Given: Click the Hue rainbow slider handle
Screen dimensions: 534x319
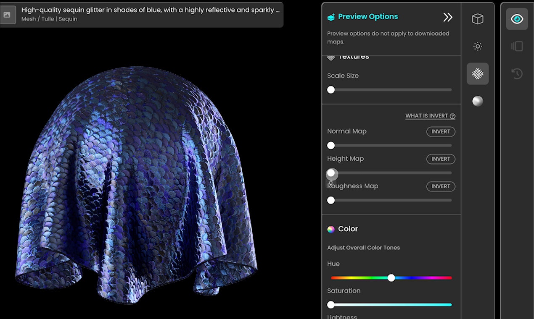Looking at the screenshot, I should (x=391, y=277).
